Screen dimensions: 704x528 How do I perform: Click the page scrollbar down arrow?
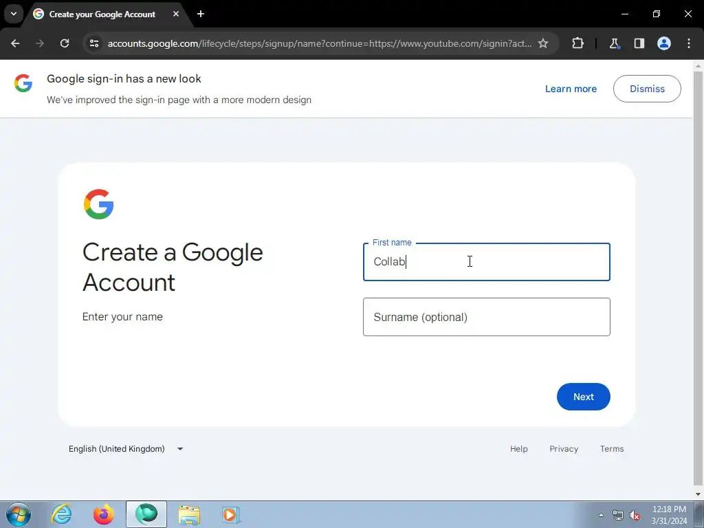(x=698, y=494)
